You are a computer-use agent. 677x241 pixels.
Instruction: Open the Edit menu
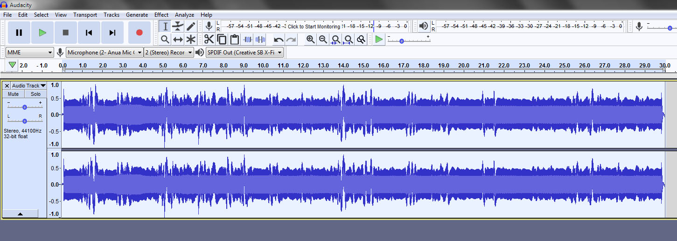pyautogui.click(x=23, y=15)
